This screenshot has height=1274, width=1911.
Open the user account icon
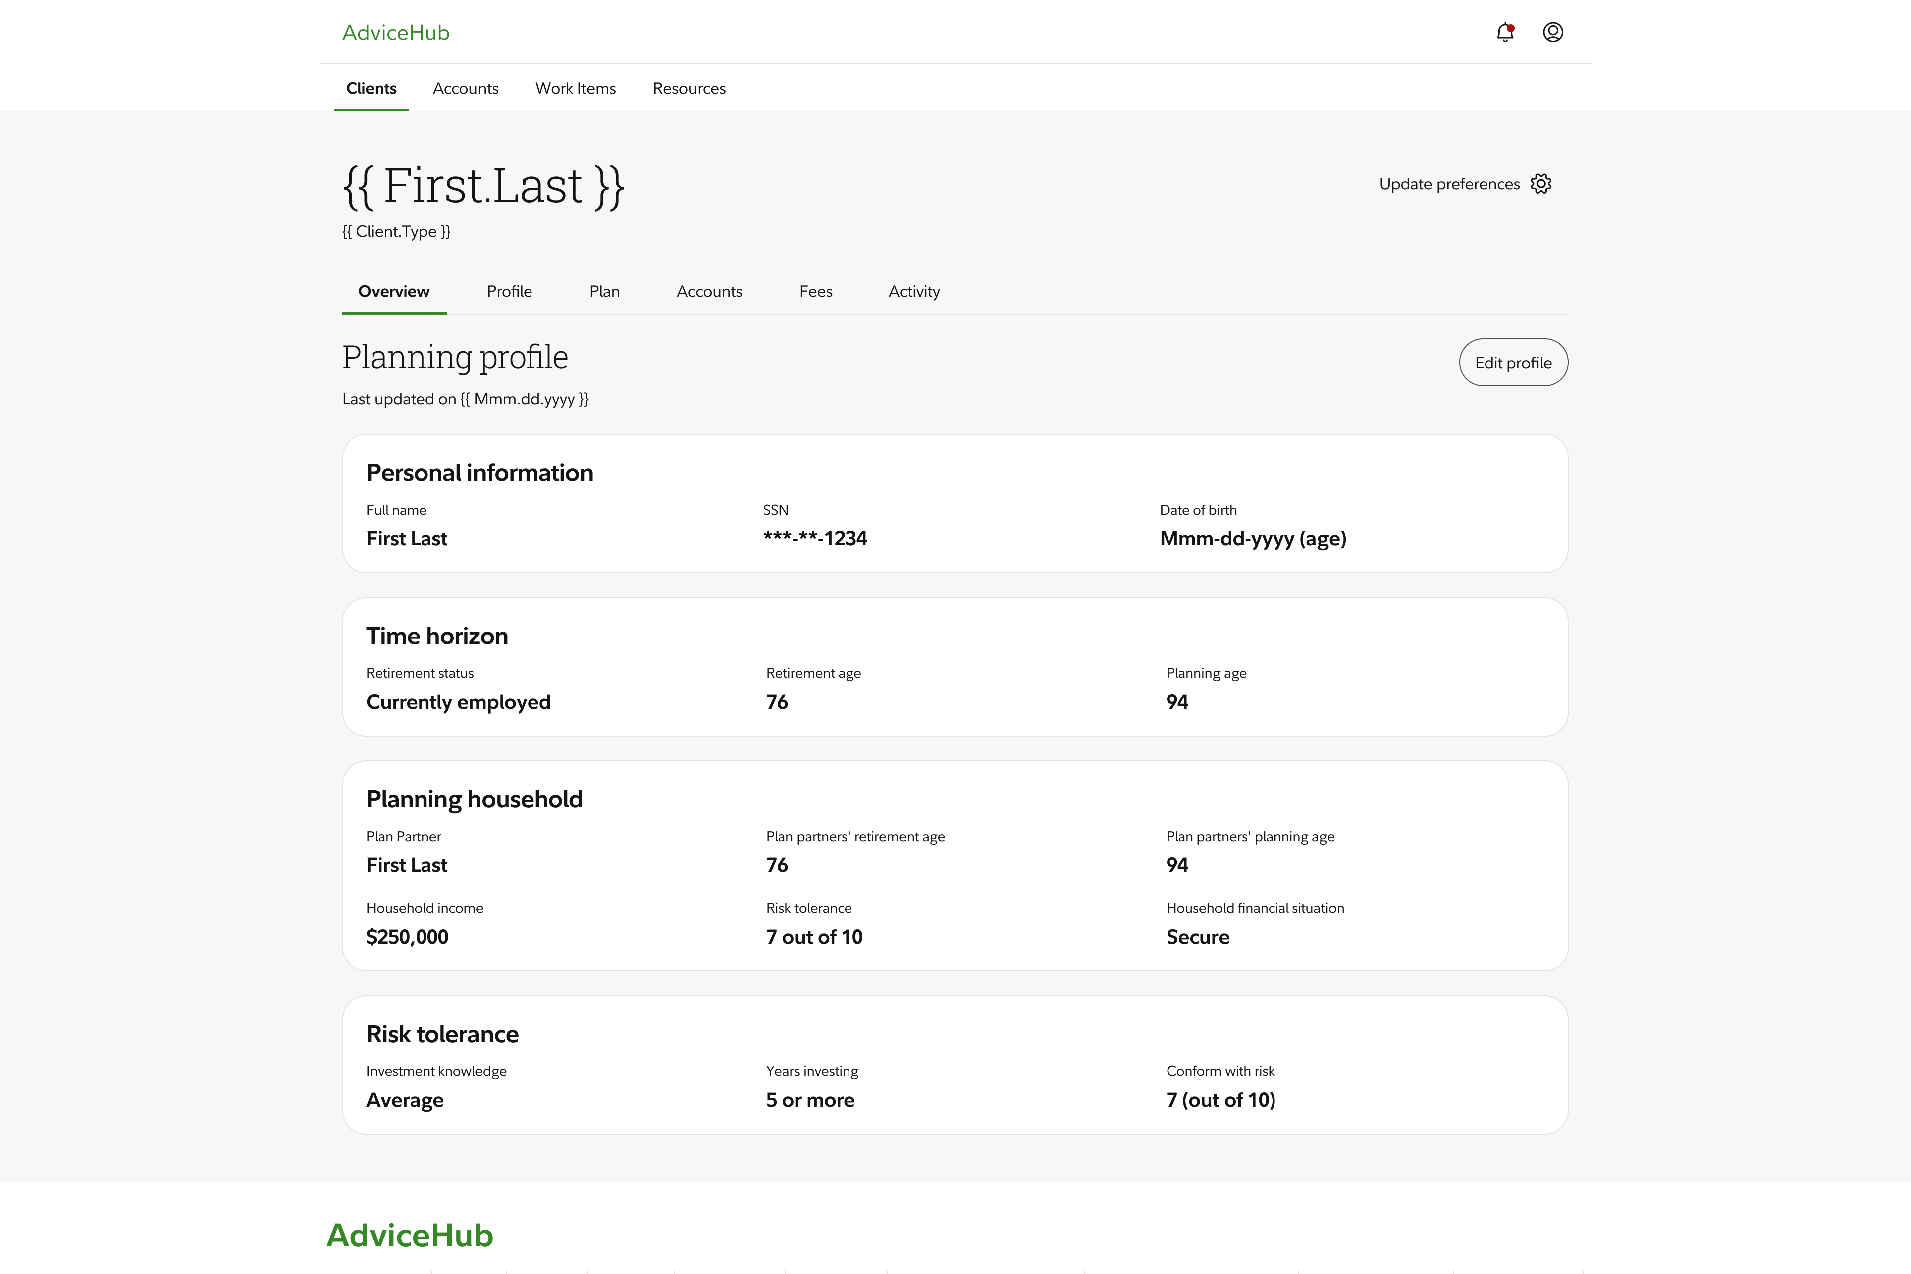point(1553,32)
